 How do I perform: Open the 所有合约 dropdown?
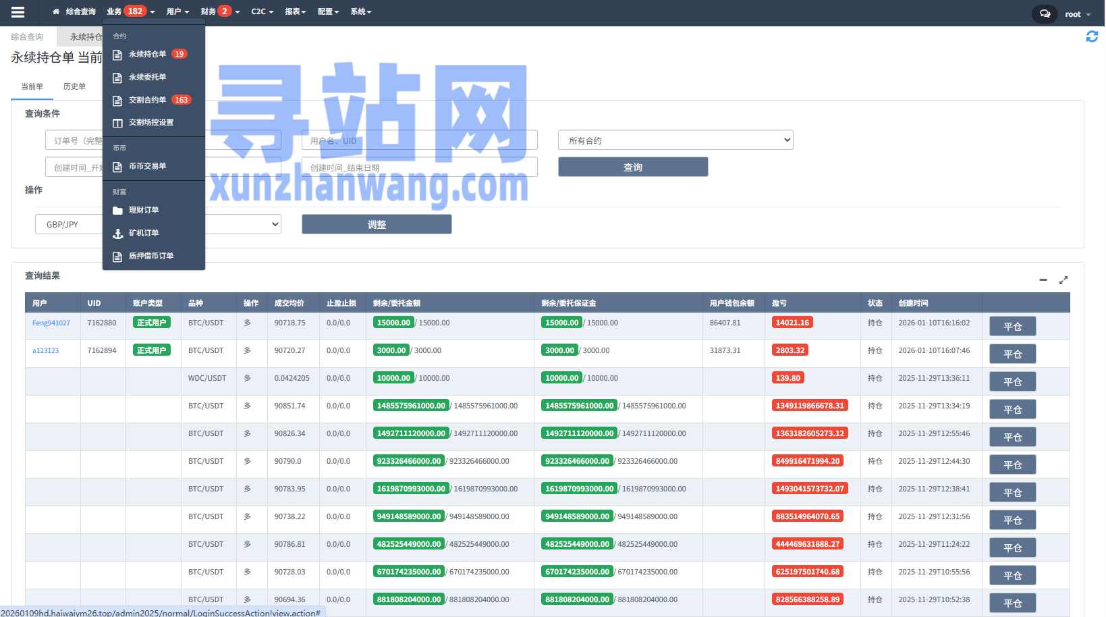[x=674, y=140]
